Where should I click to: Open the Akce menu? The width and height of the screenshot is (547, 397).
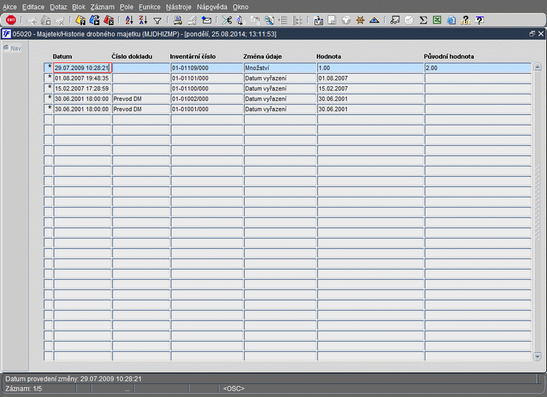[10, 7]
